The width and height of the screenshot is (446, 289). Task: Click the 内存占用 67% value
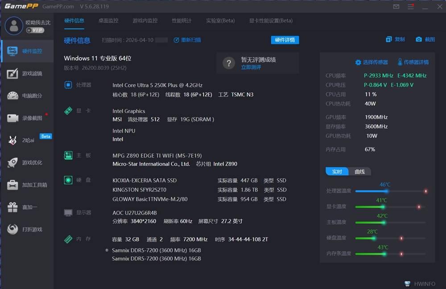pos(370,149)
